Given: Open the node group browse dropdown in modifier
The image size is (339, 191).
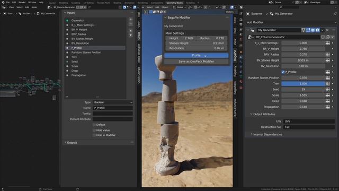Looking at the screenshot, I should (x=251, y=37).
